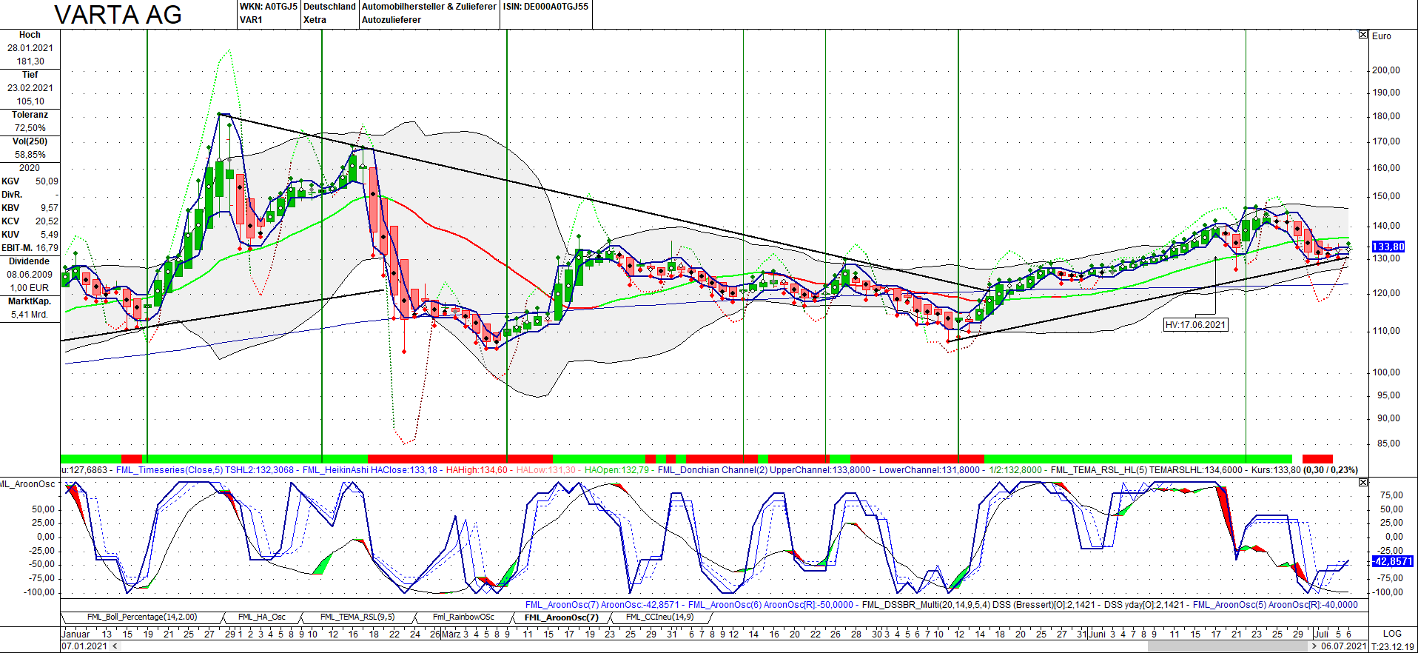
Task: Click the HV:17.06.2021 chart marker label
Action: click(1195, 325)
